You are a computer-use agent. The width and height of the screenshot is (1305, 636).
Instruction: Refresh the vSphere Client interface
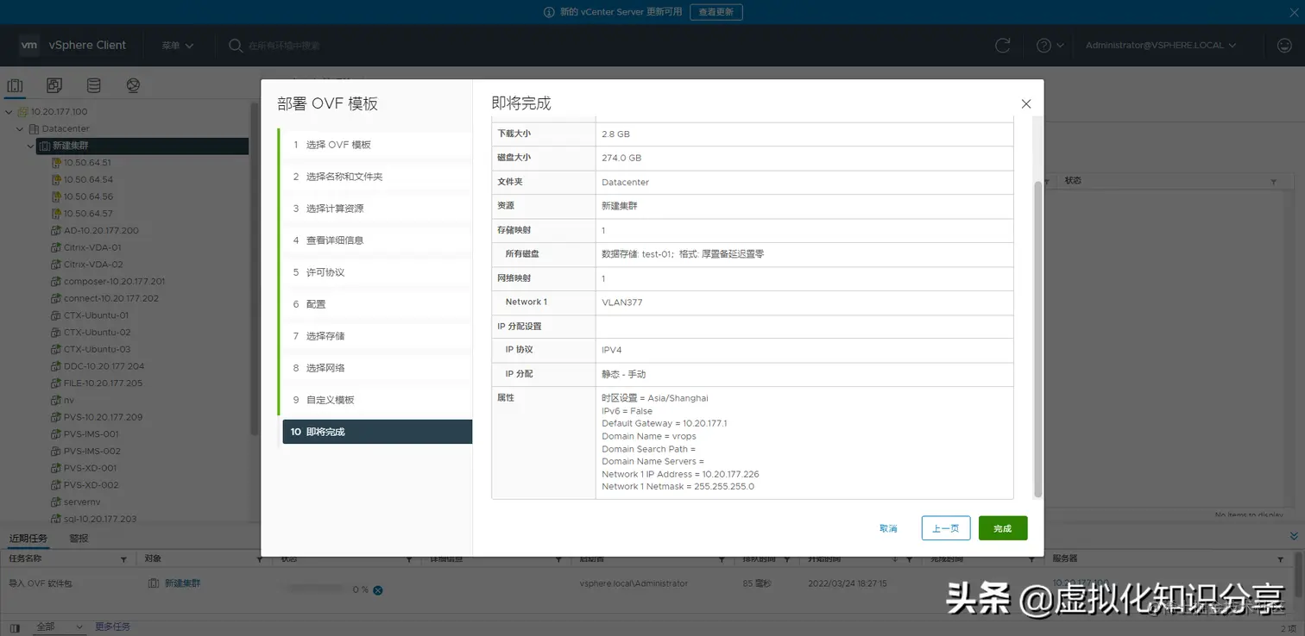click(1003, 45)
